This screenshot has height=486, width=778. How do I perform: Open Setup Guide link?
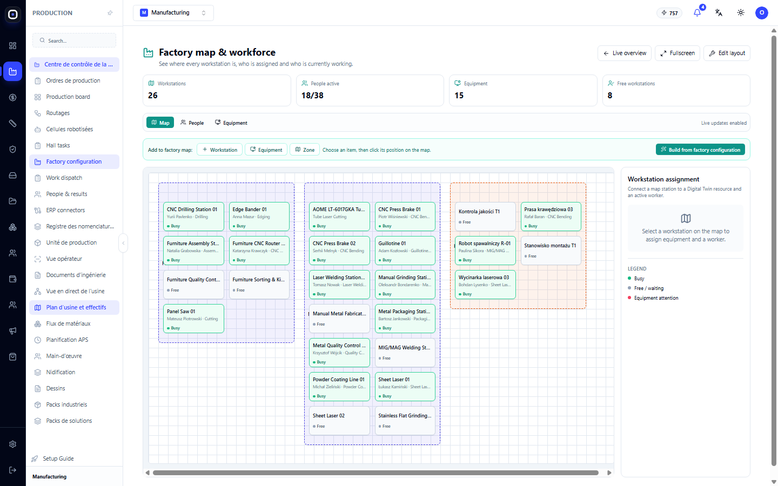tap(58, 458)
